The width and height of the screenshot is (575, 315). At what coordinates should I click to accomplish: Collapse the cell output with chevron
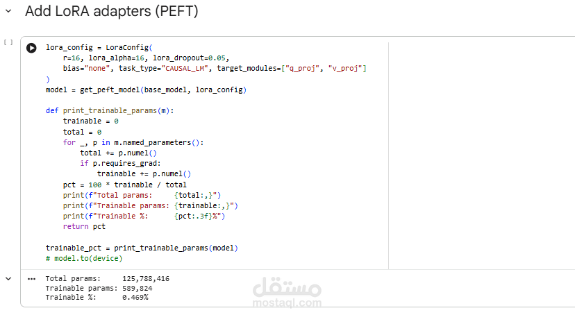coord(8,278)
